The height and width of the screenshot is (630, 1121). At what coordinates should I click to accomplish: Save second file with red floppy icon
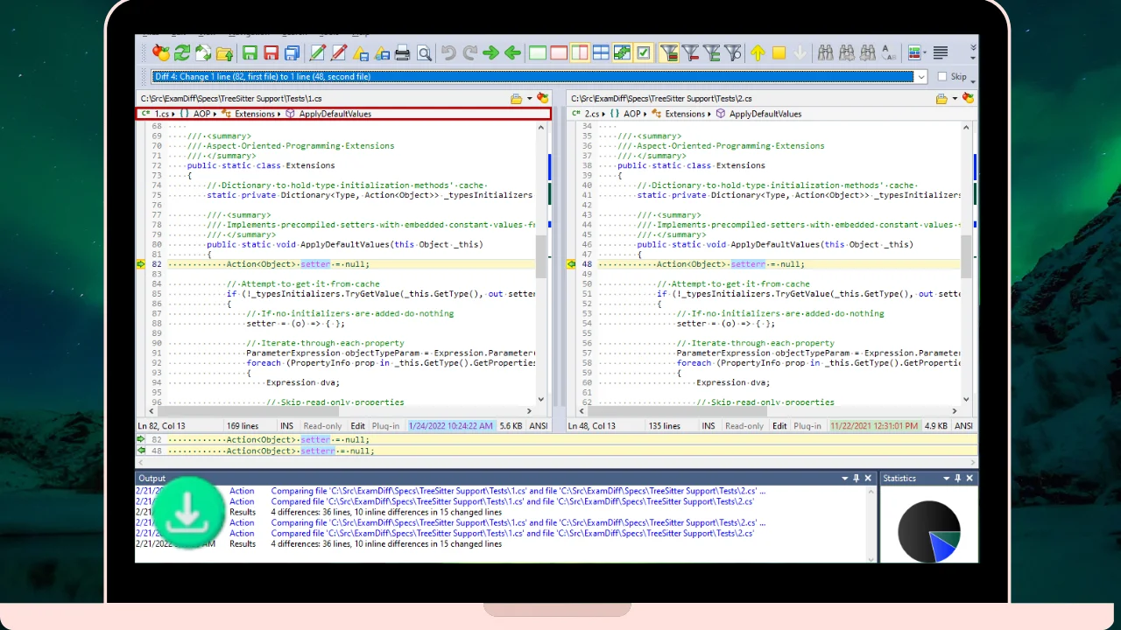click(271, 53)
